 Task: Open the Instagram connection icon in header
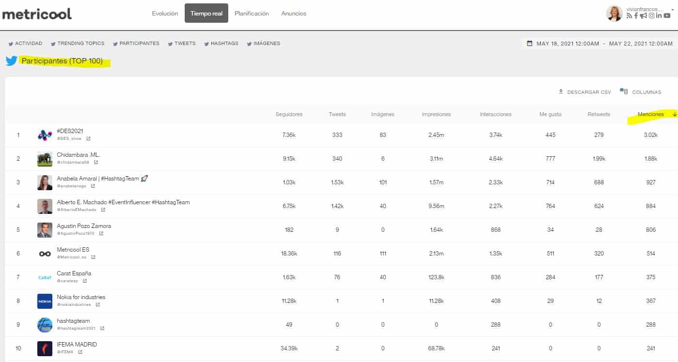(652, 15)
